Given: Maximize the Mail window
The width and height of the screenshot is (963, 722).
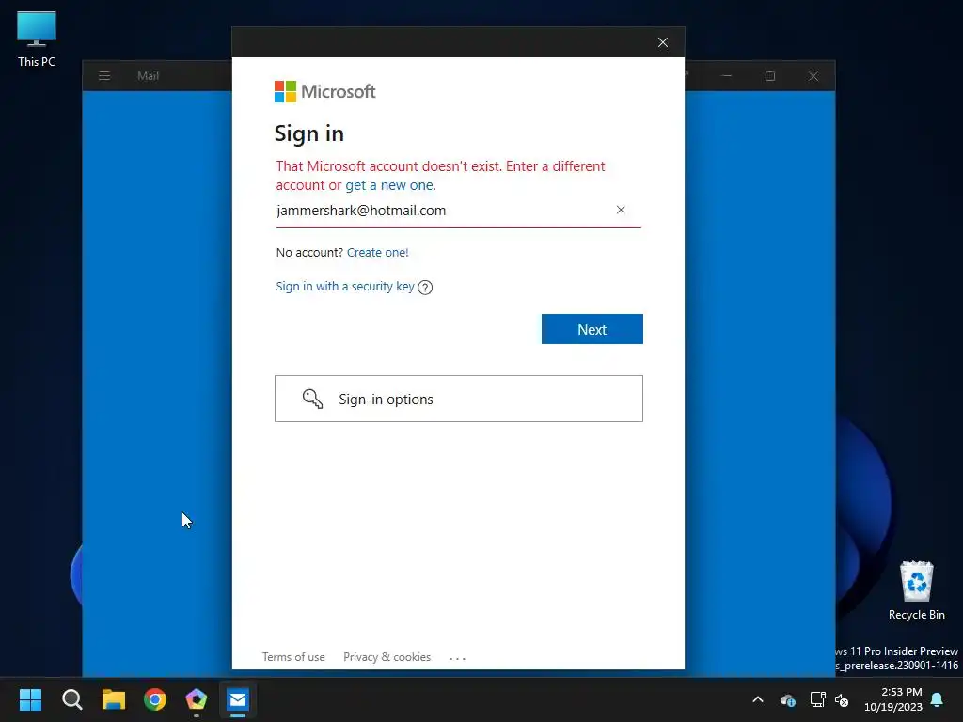Looking at the screenshot, I should click(x=769, y=76).
